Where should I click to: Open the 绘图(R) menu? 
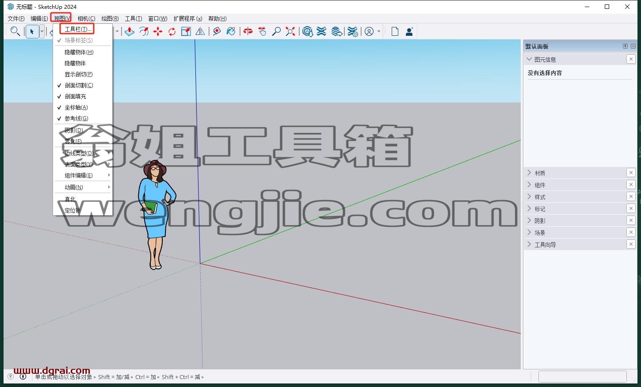click(110, 19)
